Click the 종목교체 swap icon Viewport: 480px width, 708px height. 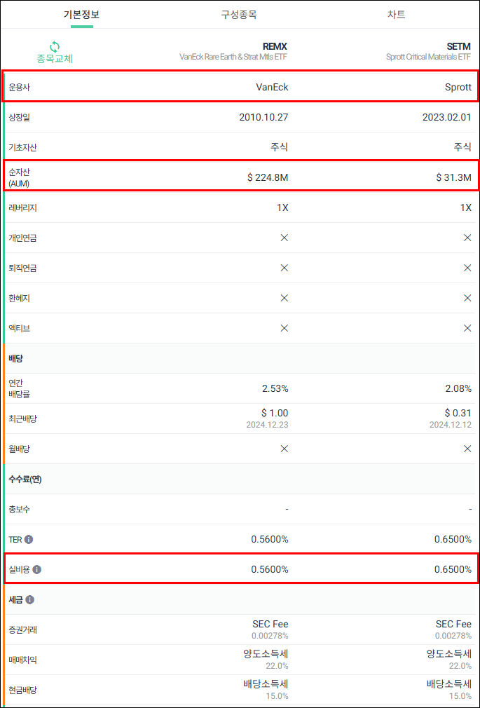pyautogui.click(x=54, y=46)
